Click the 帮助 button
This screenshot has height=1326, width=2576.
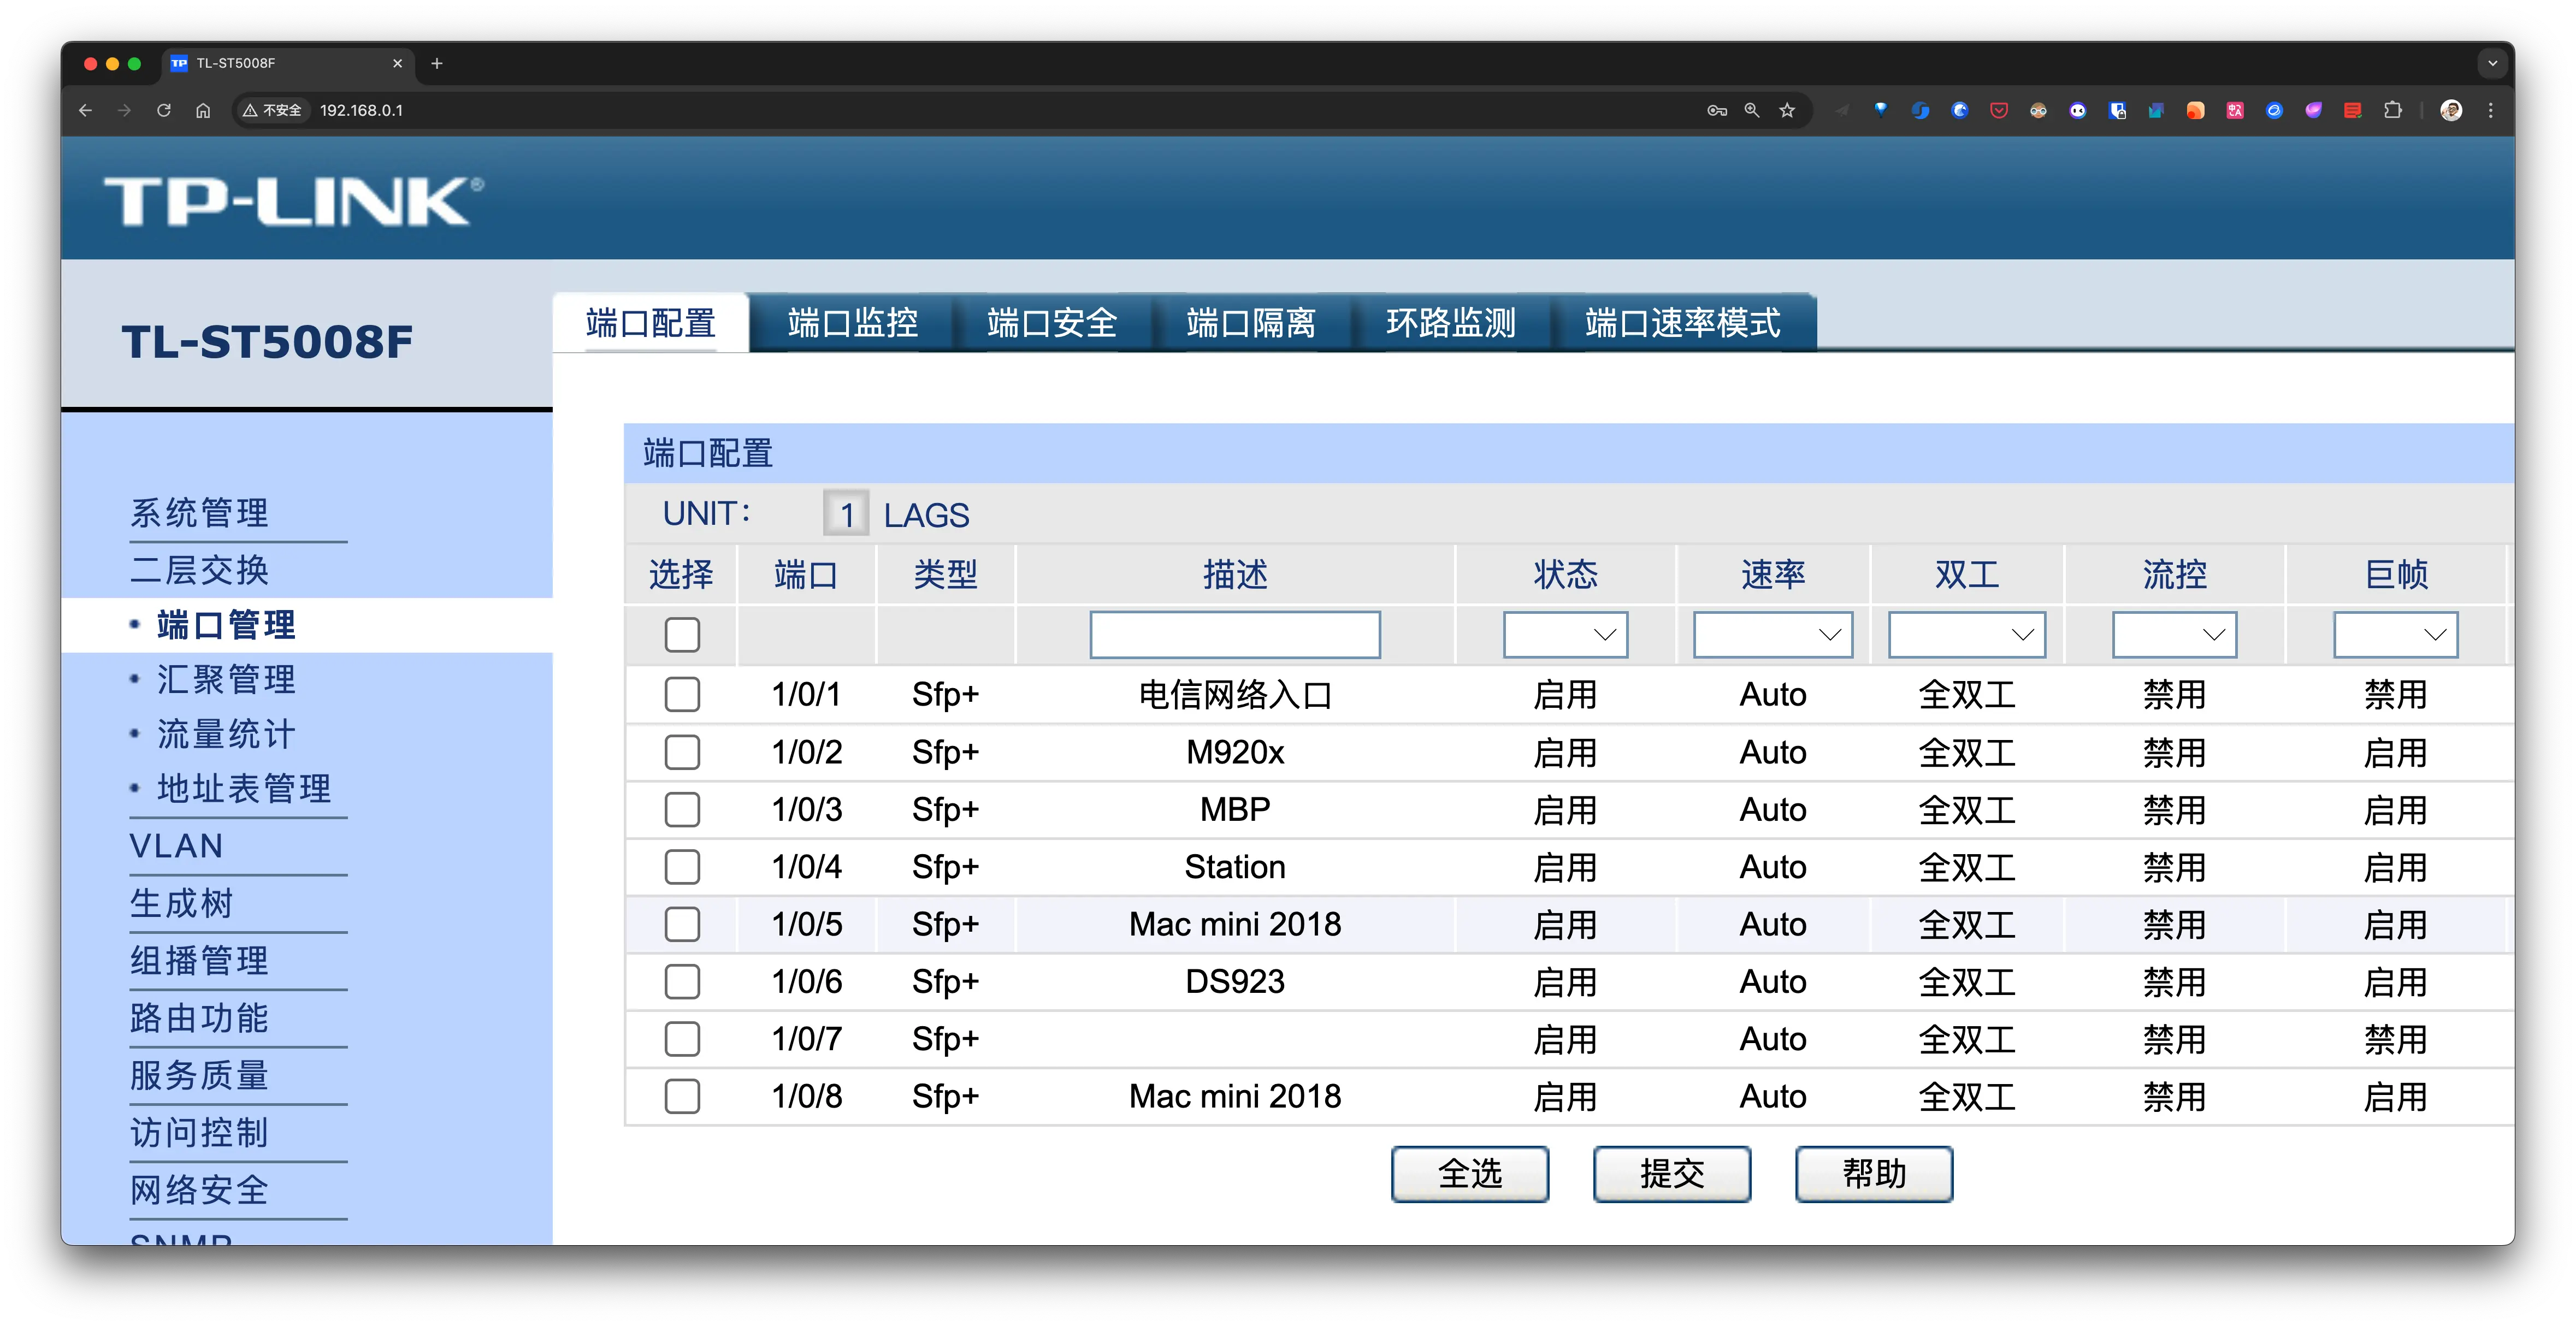pyautogui.click(x=1874, y=1174)
